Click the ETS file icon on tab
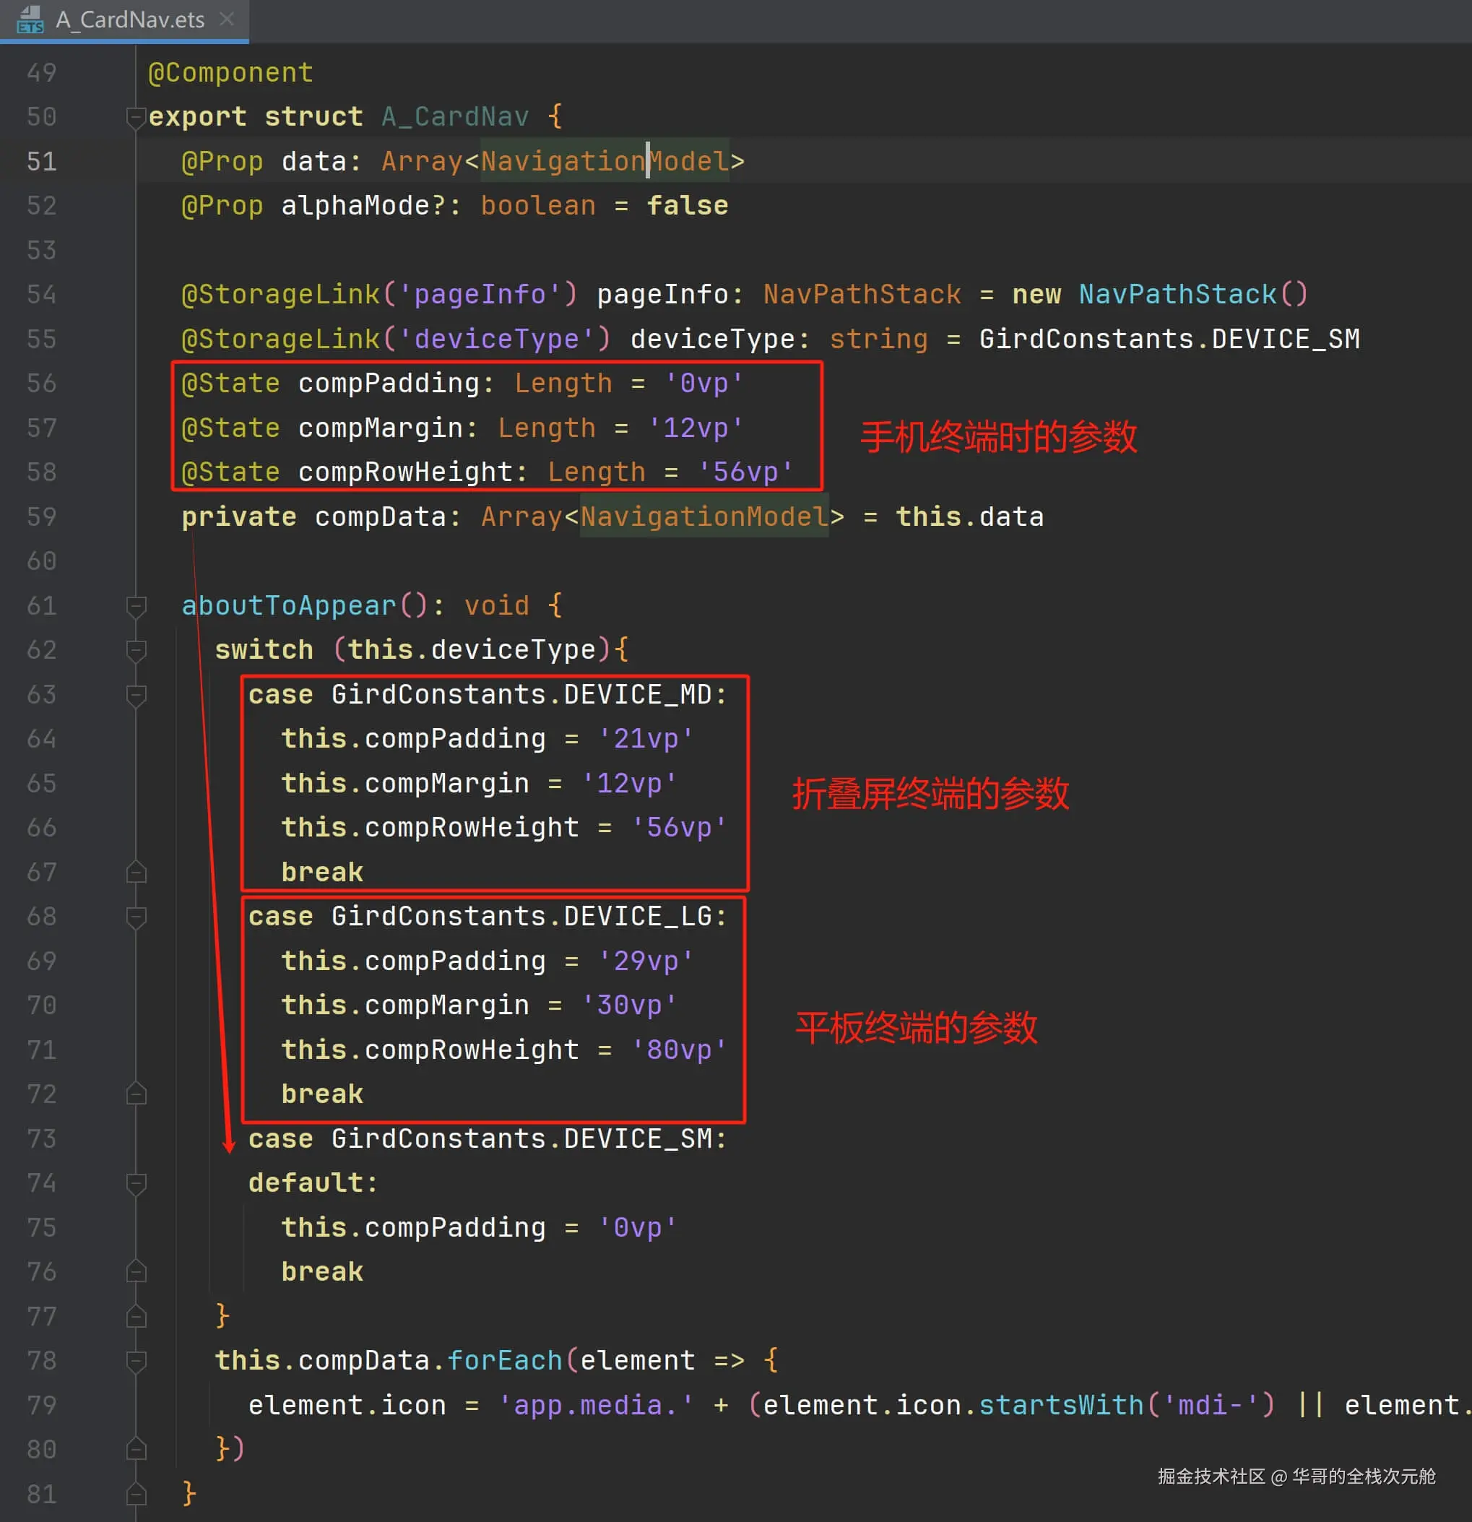 (x=30, y=20)
